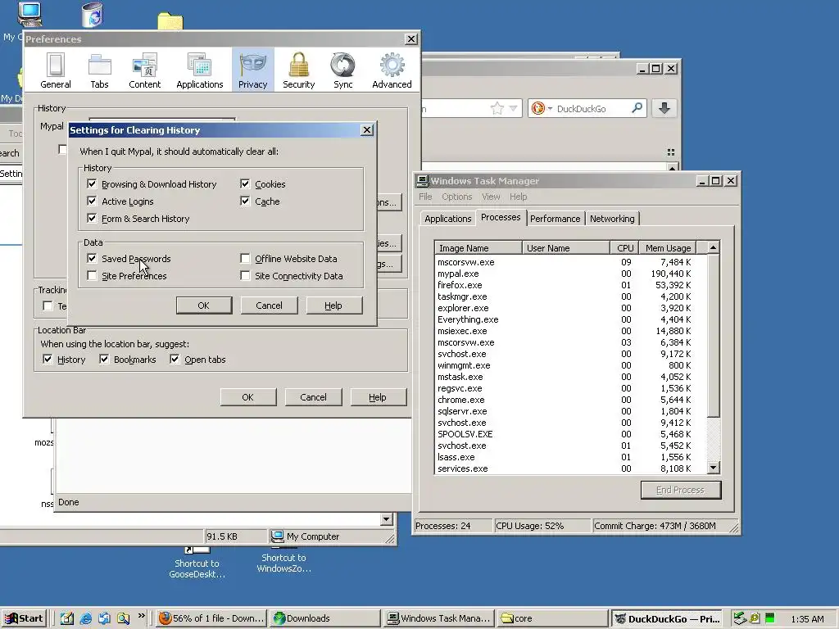This screenshot has width=839, height=629.
Task: Switch to the Downloads taskbar item
Action: click(x=324, y=618)
